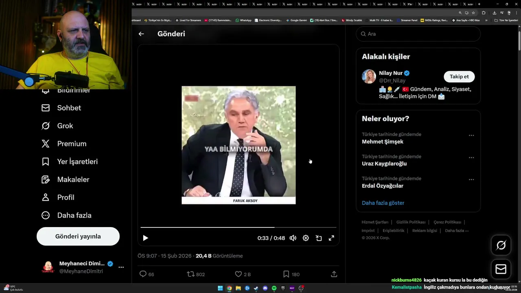This screenshot has height=293, width=521.
Task: Open a new browser tab with plus
Action: (x=479, y=4)
